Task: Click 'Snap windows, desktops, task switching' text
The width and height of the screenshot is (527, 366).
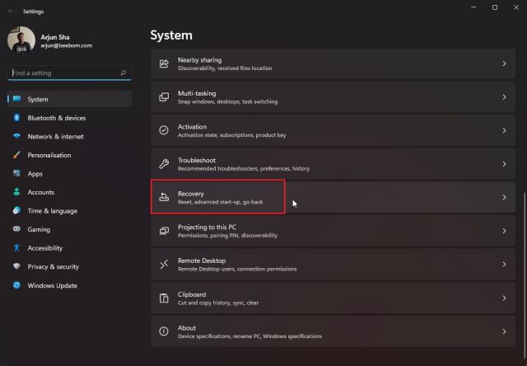Action: pos(228,101)
